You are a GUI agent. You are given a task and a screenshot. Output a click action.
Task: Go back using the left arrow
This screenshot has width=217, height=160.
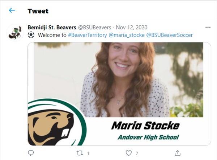tap(12, 11)
